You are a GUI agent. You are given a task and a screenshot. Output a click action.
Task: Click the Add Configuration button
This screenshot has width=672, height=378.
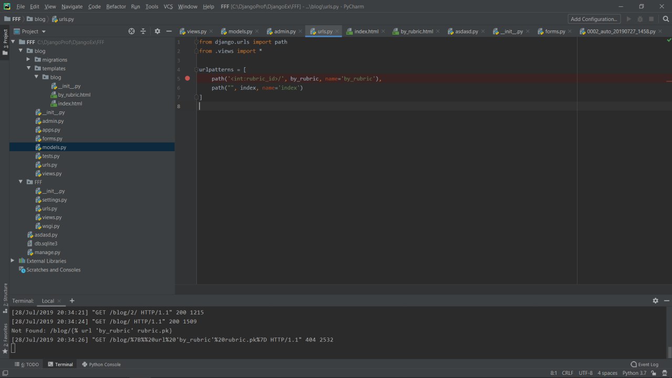pos(594,19)
